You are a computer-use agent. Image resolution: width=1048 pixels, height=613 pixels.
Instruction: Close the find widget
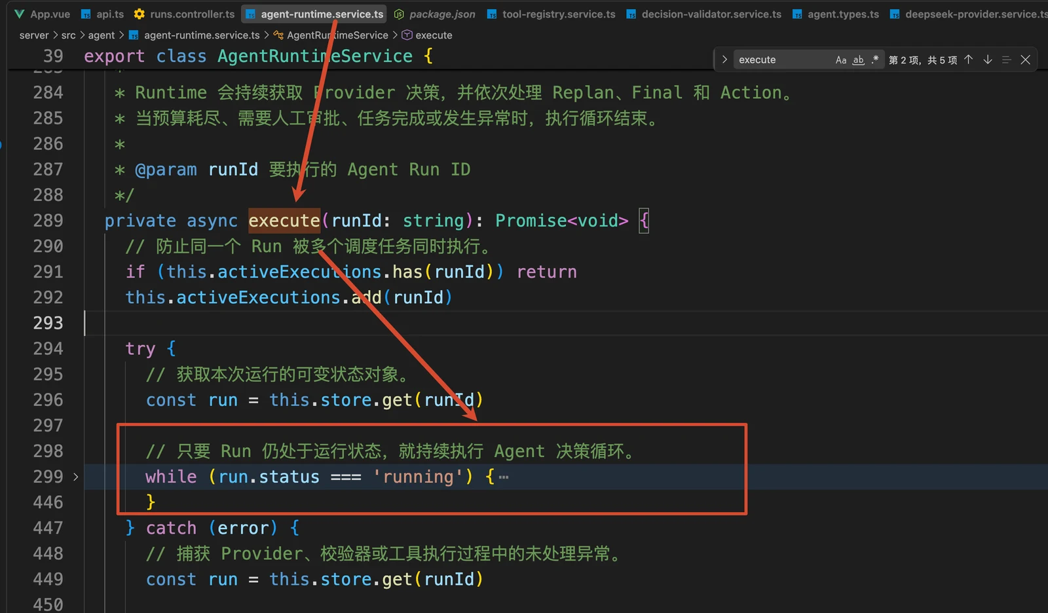1026,60
